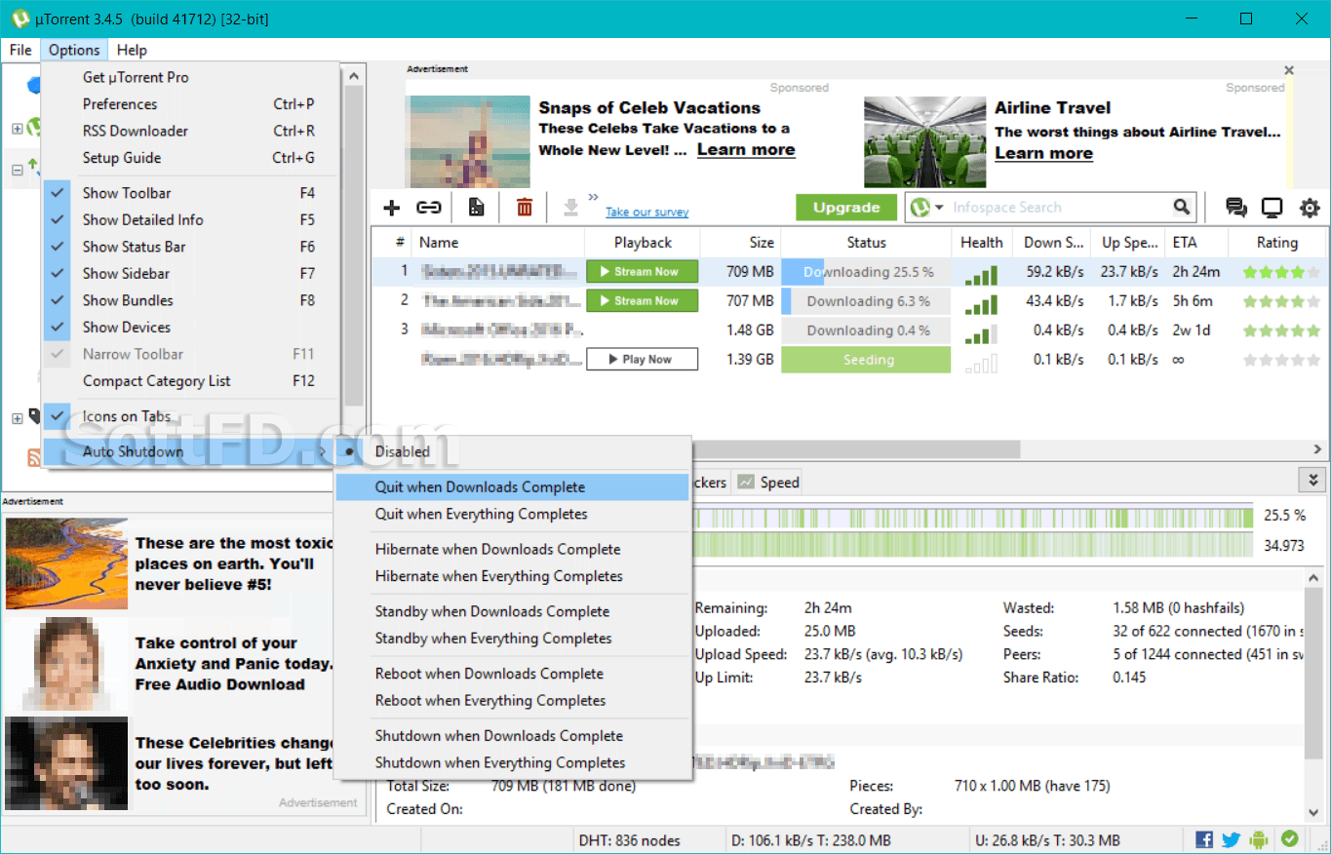The width and height of the screenshot is (1331, 854).
Task: Open the chat bubbles icon in toolbar
Action: [x=1236, y=207]
